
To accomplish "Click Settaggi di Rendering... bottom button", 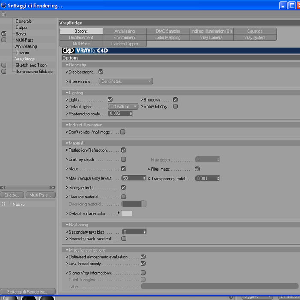I will (x=28, y=291).
